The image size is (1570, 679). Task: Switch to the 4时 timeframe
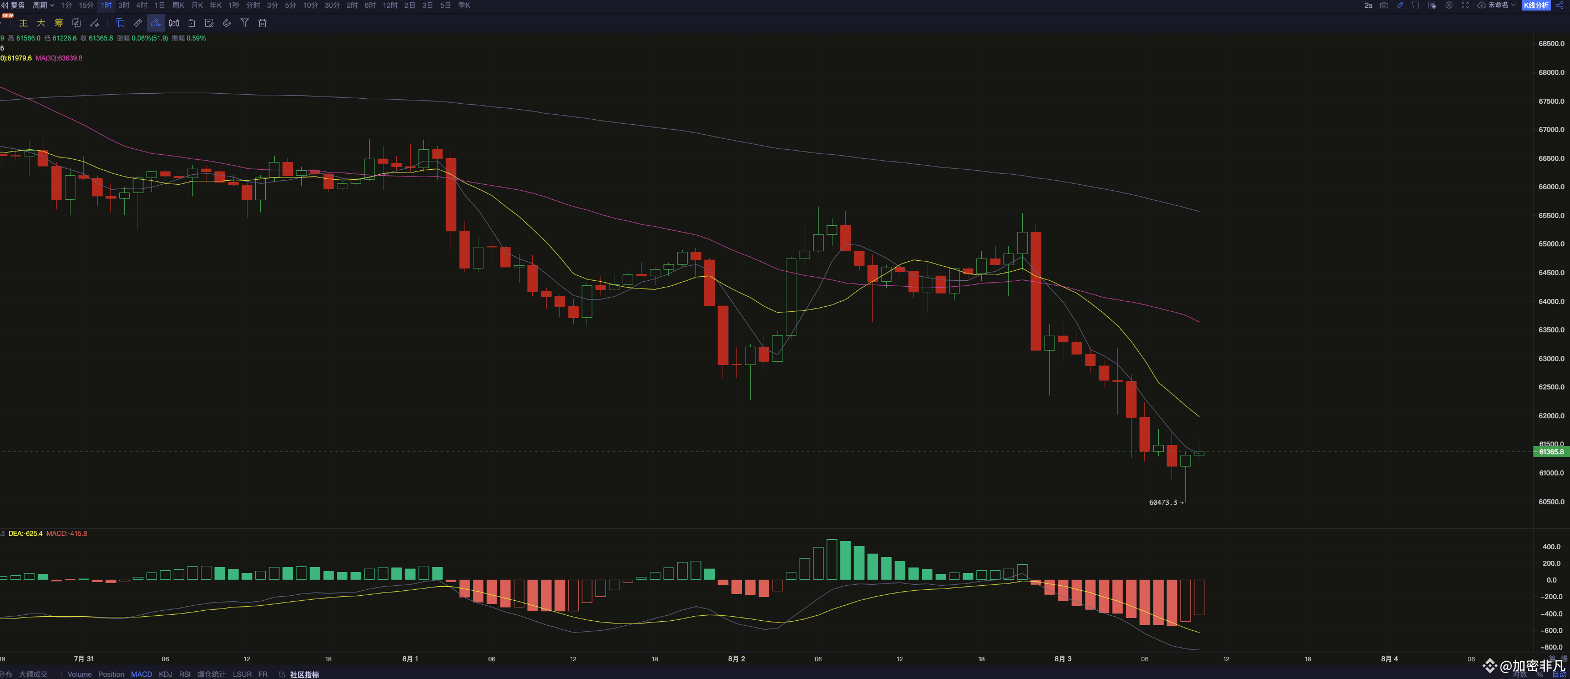point(142,5)
